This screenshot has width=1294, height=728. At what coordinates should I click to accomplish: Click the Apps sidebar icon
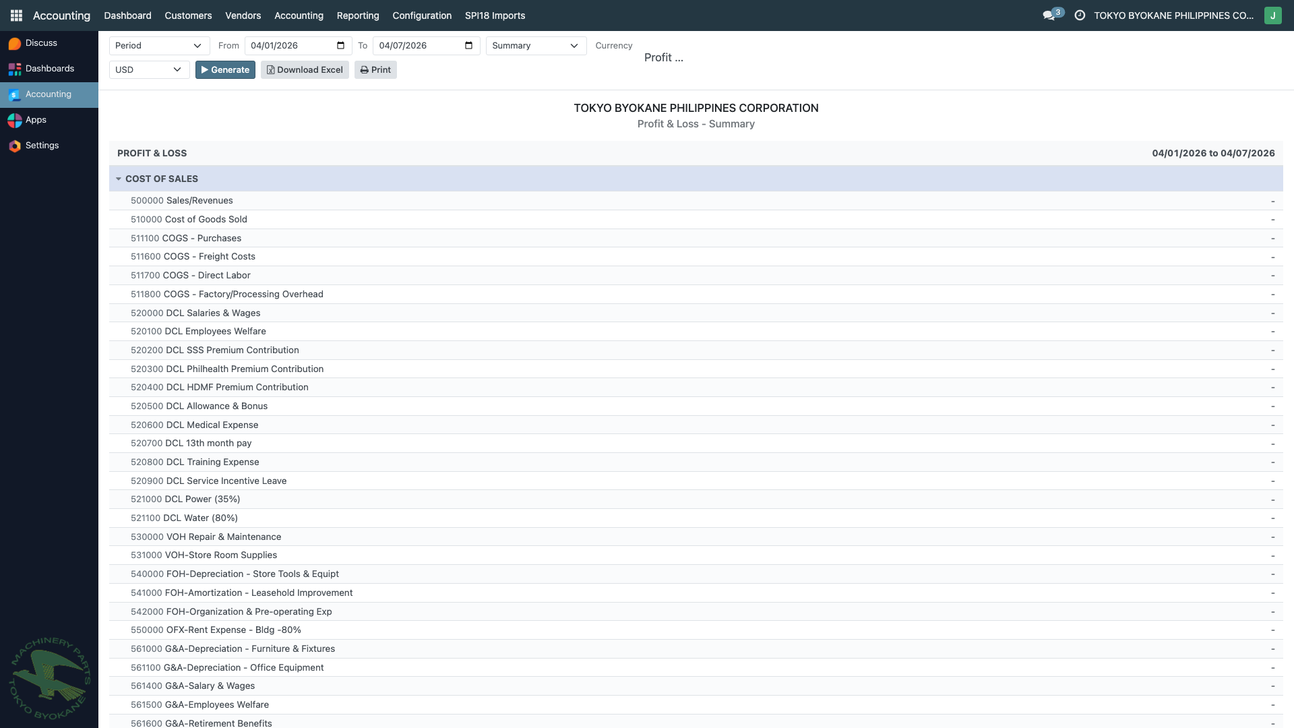click(x=15, y=120)
